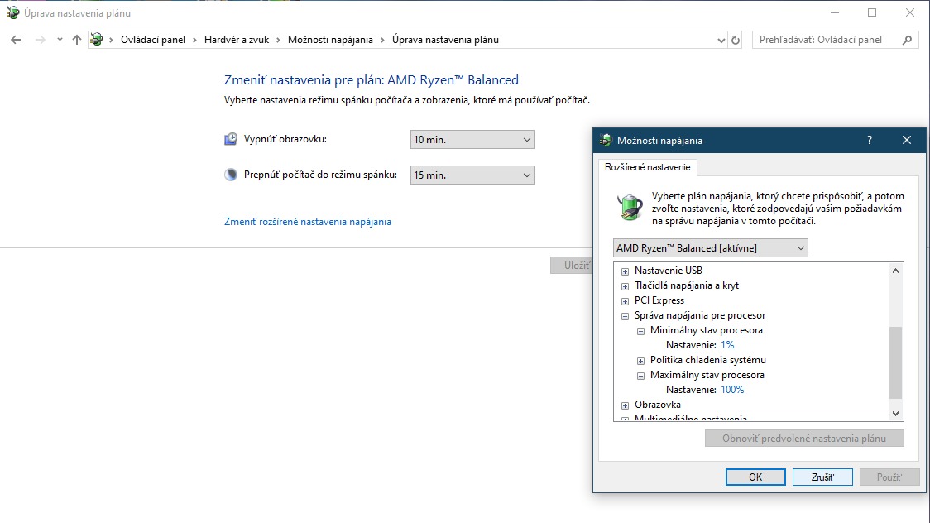The width and height of the screenshot is (930, 523).
Task: Open the 'Vypnúť obrazovku' time dropdown
Action: pos(472,140)
